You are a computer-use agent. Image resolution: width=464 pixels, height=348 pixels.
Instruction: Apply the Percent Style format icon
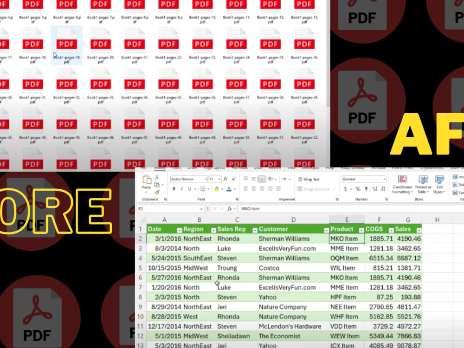point(357,188)
